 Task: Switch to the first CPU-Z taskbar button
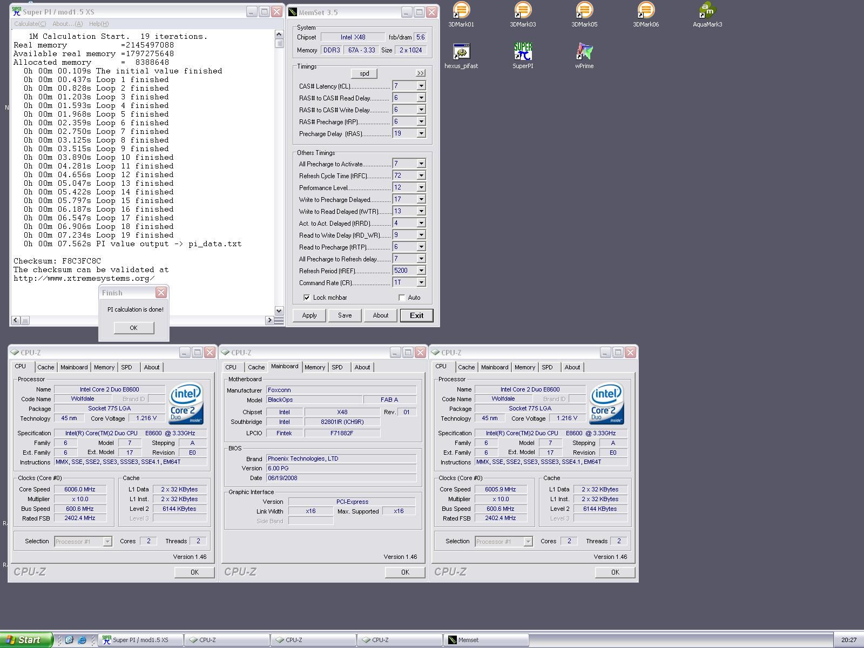tap(227, 640)
